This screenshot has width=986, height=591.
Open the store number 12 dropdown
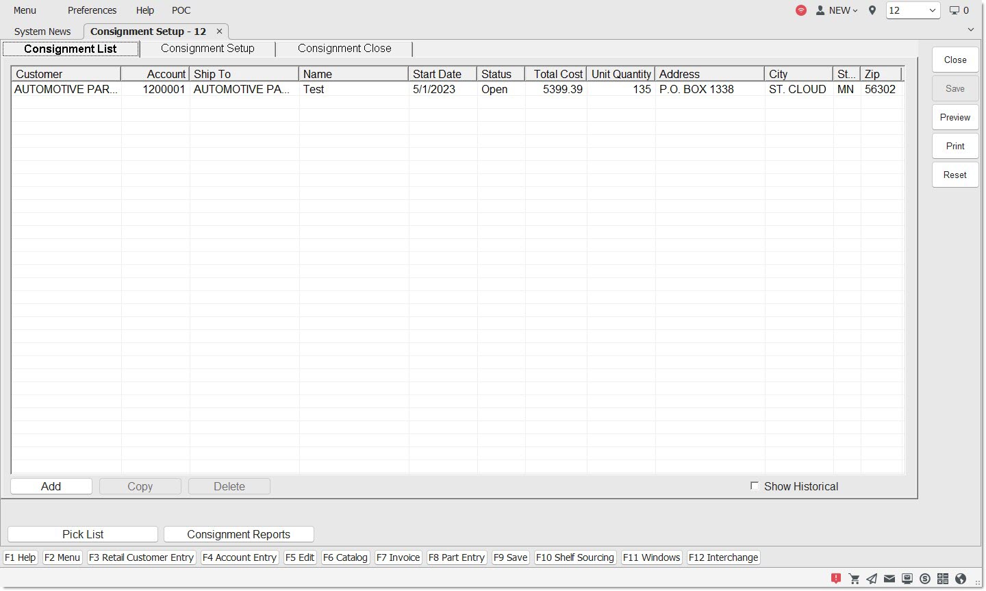tap(913, 10)
